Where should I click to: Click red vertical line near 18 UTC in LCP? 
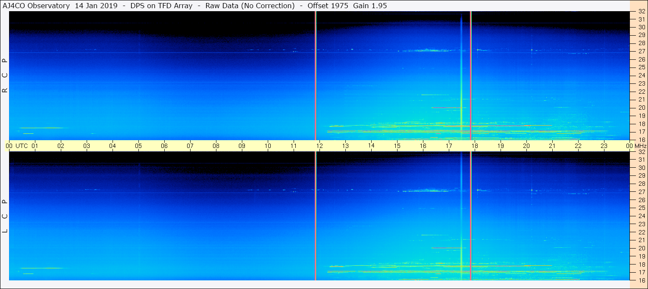coord(470,215)
